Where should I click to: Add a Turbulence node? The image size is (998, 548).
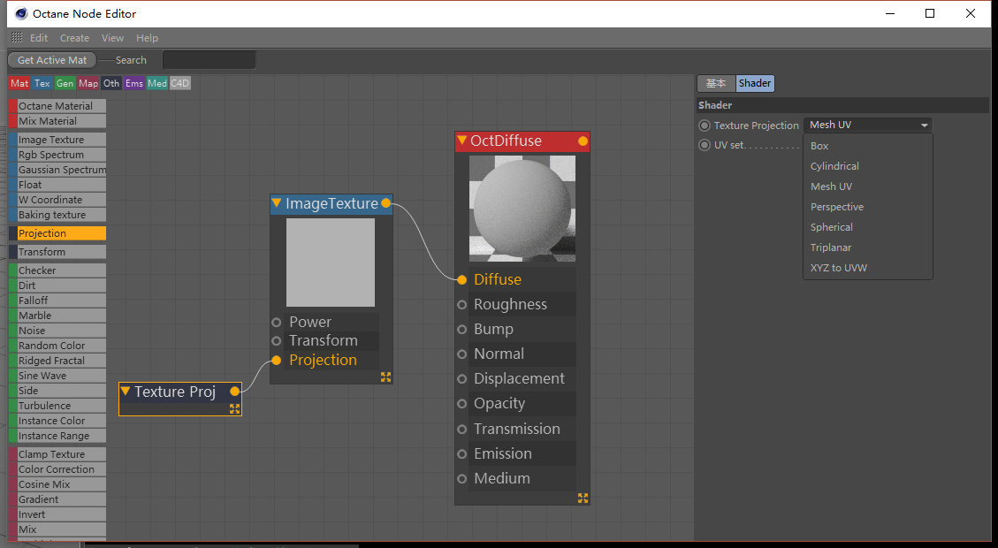(57, 406)
